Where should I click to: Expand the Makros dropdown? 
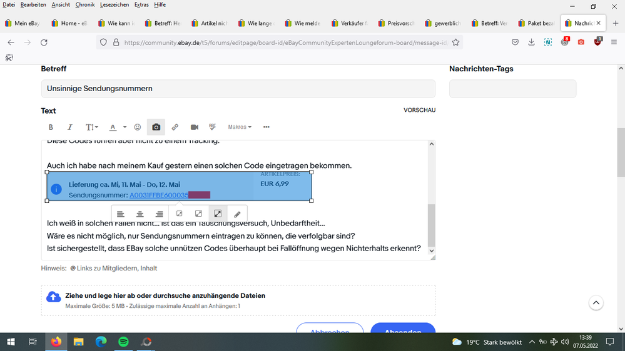240,127
